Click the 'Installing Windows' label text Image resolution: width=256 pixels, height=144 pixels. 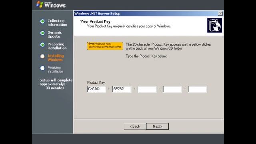tap(56, 58)
